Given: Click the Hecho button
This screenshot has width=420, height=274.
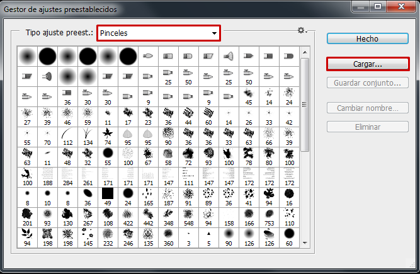Looking at the screenshot, I should [x=367, y=38].
